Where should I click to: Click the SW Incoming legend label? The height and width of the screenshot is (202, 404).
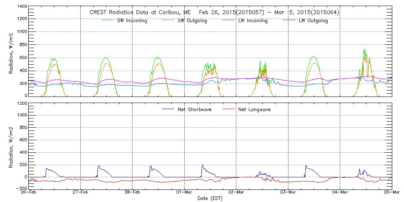pyautogui.click(x=131, y=21)
